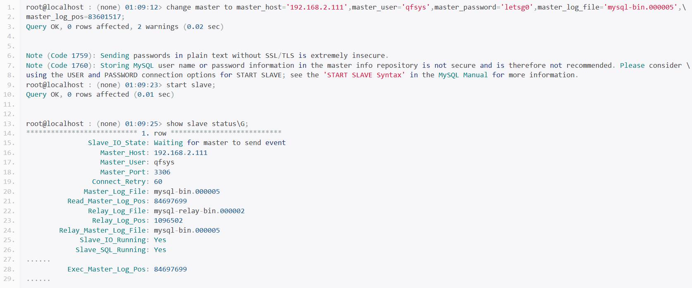Click Exec_Master_Log_Pos value on line 28
Screen dimensions: 692x288
(x=170, y=269)
